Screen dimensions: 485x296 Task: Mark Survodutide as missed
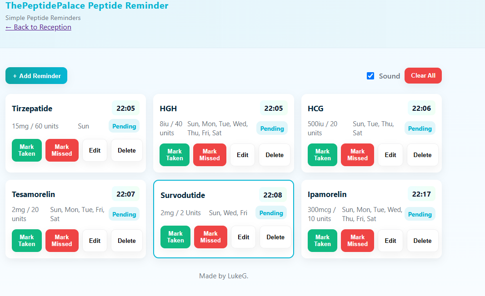[x=210, y=237]
